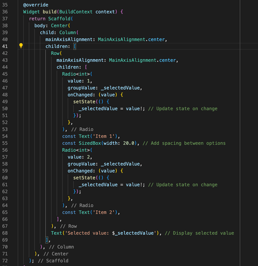The height and width of the screenshot is (266, 258).
Task: Click the '// Scaffold' closing label on line 72
Action: click(53, 261)
